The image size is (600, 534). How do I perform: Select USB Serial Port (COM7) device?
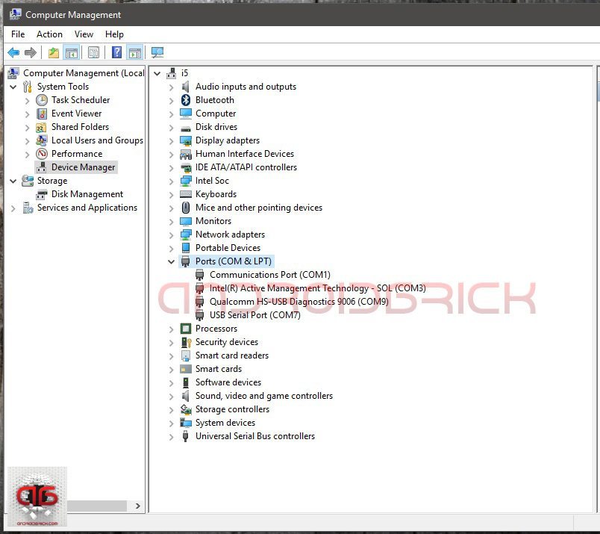tap(254, 315)
